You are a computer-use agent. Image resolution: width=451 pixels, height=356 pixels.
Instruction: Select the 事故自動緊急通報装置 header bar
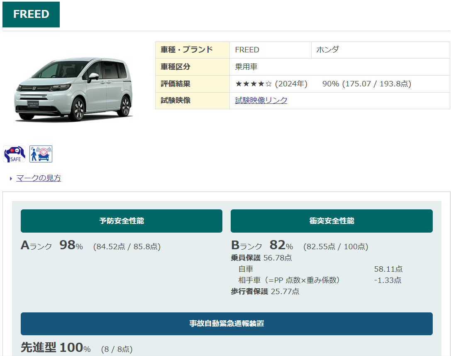click(x=227, y=324)
